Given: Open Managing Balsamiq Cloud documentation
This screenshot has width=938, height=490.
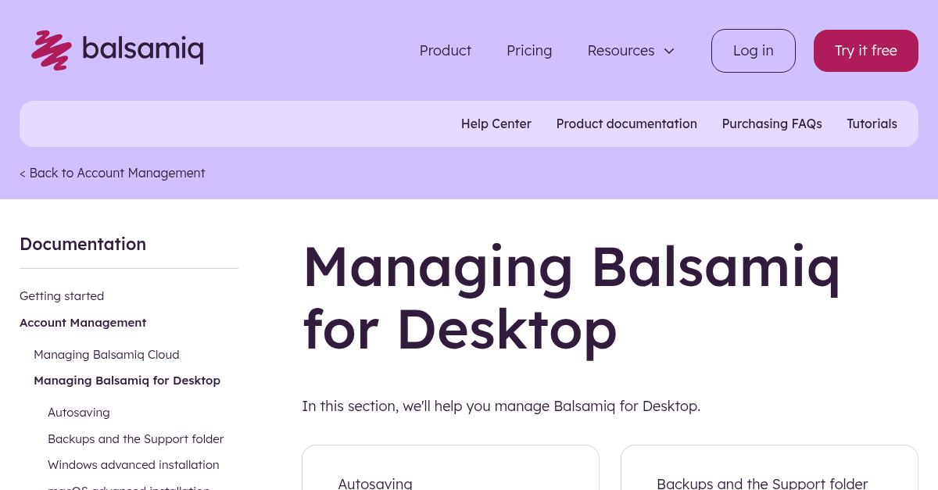Looking at the screenshot, I should coord(106,354).
